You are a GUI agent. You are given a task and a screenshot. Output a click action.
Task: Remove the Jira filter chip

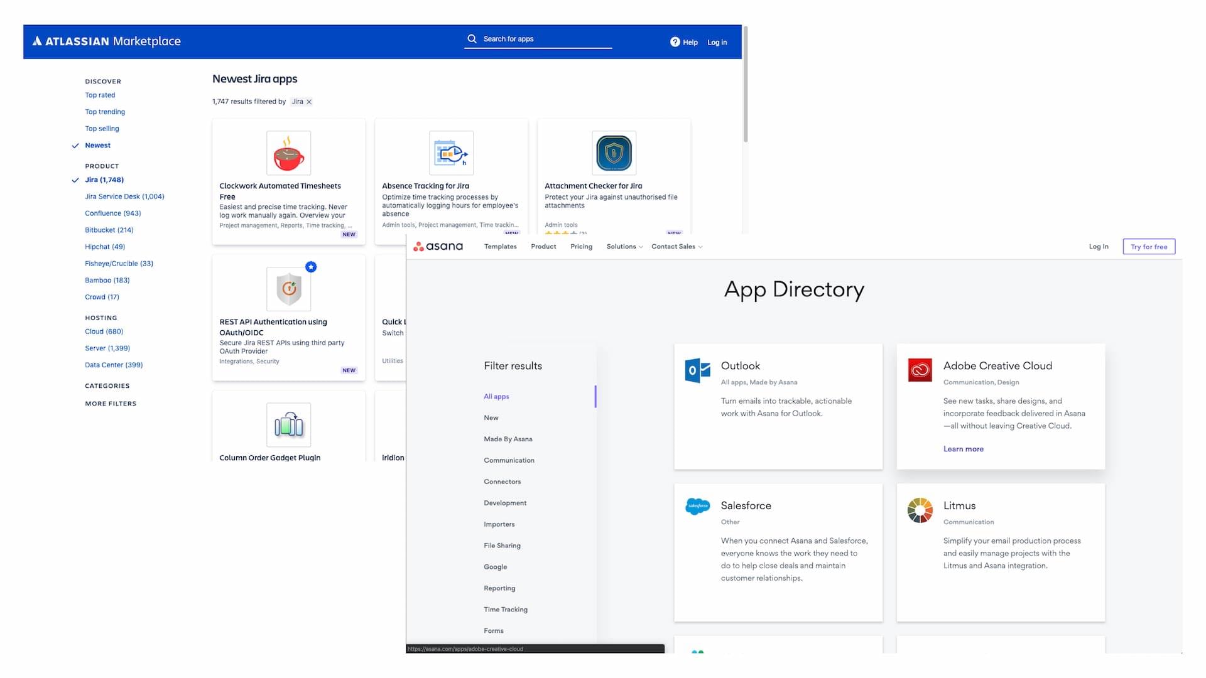point(308,101)
